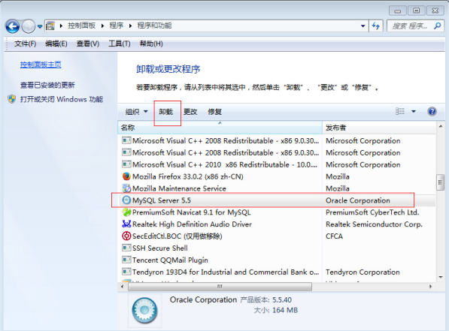The image size is (449, 331).
Task: Refresh the address bar view
Action: pos(376,26)
